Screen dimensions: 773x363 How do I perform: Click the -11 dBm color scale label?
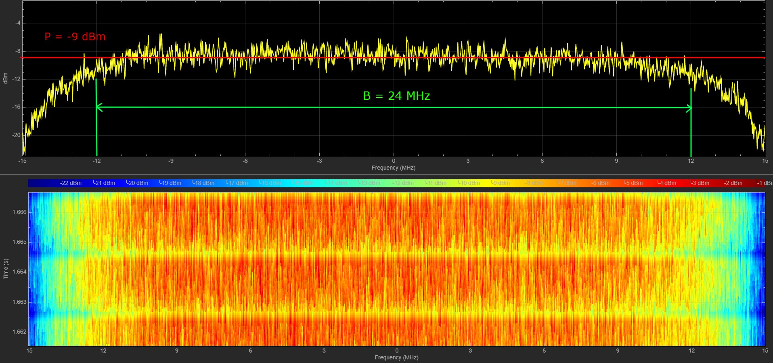point(436,183)
